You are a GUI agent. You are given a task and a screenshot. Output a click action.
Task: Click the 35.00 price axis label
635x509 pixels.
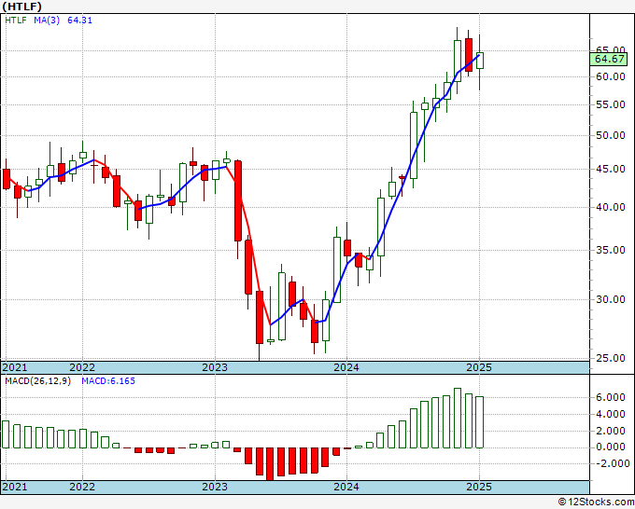coord(611,250)
